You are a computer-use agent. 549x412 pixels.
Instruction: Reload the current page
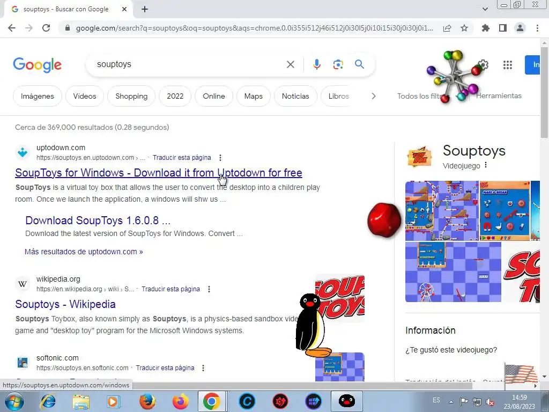pyautogui.click(x=46, y=28)
